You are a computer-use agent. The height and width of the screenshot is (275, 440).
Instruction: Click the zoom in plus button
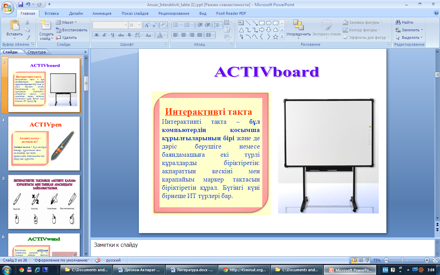tap(427, 260)
